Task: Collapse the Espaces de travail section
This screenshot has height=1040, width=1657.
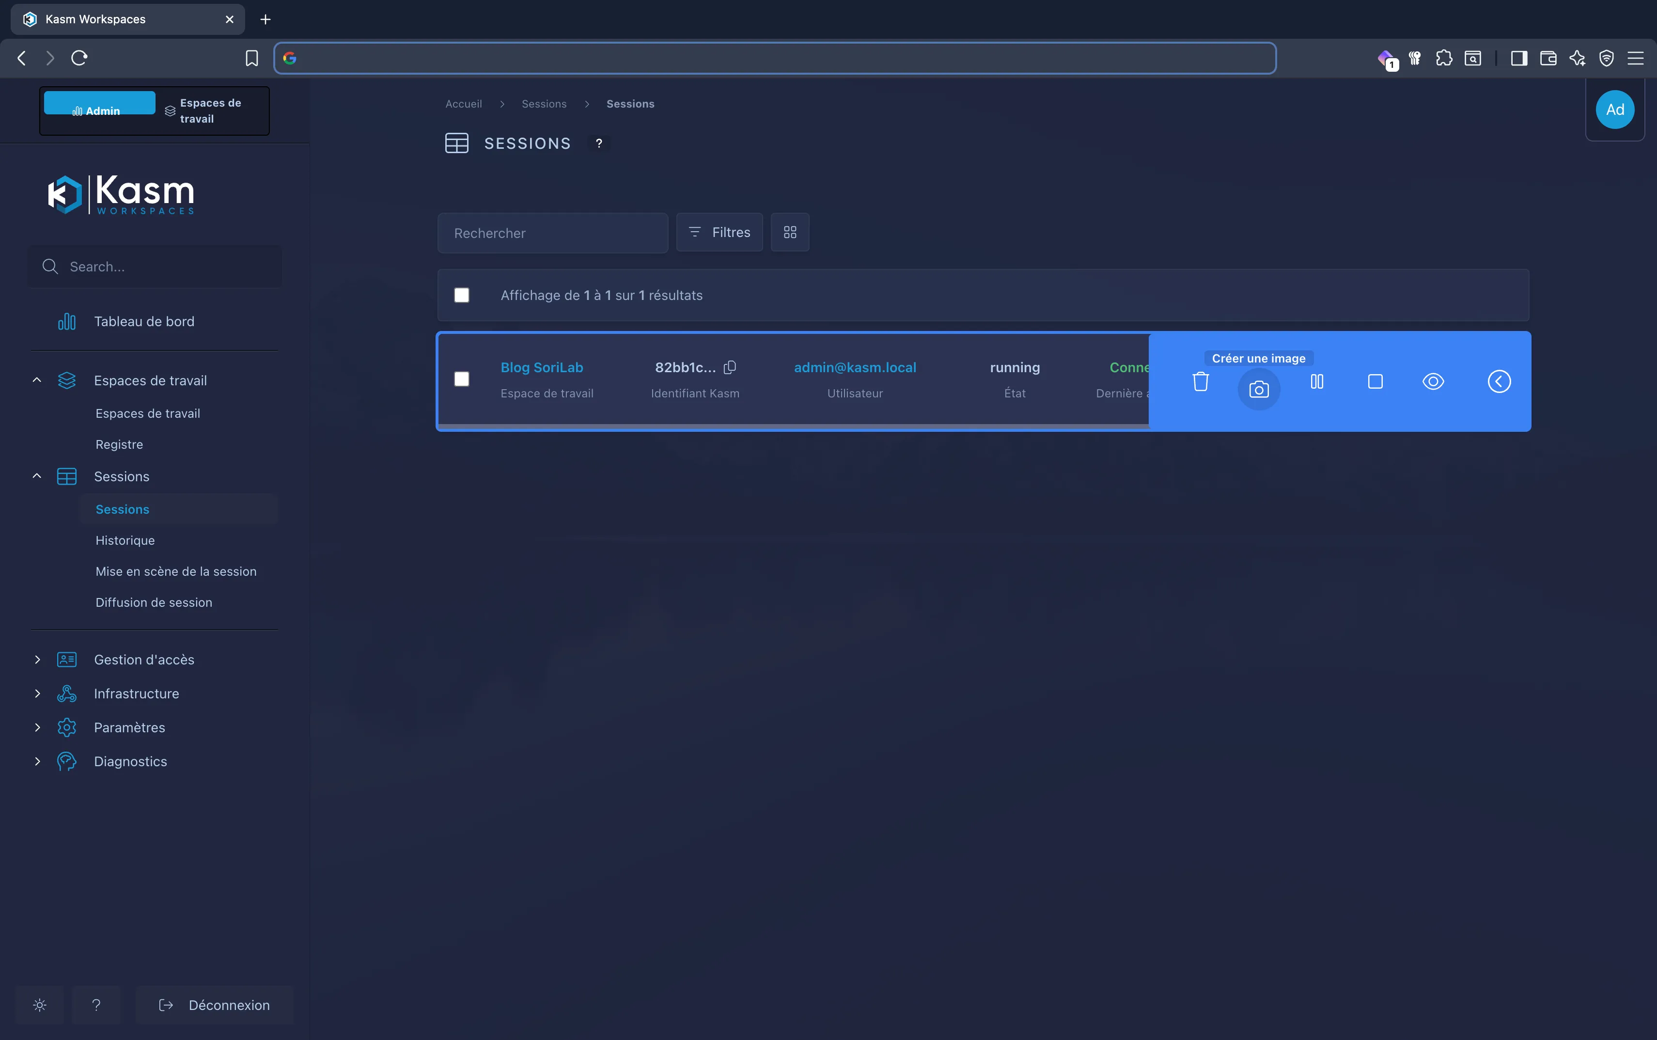Action: 37,380
